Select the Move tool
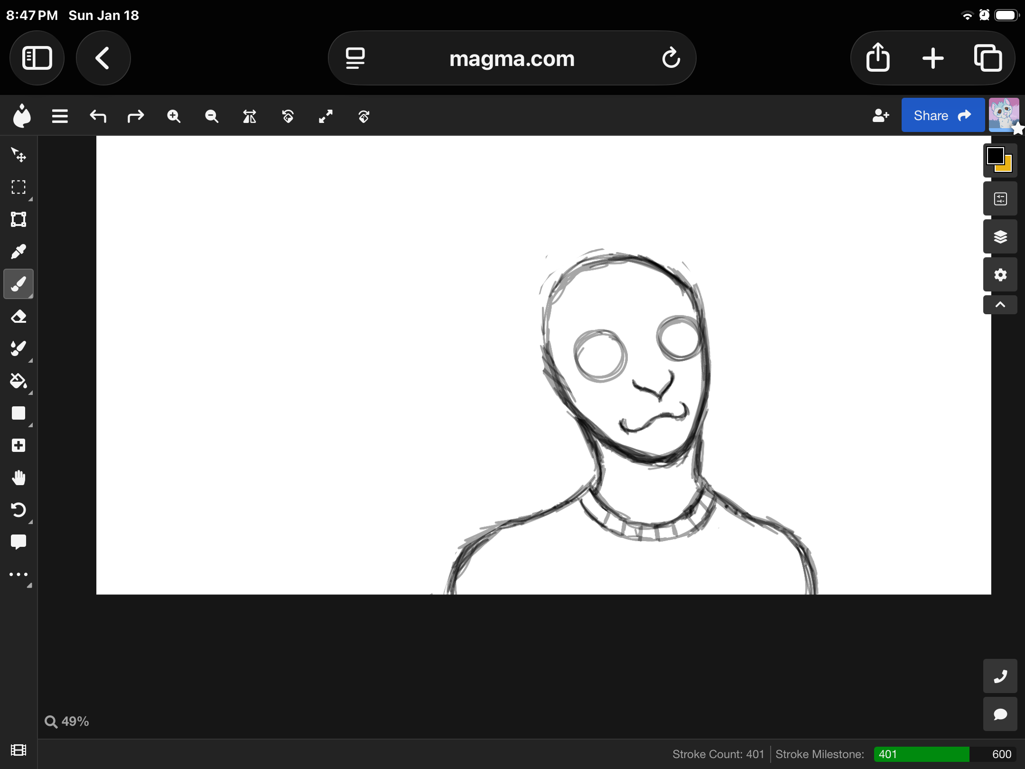The image size is (1025, 769). (19, 155)
